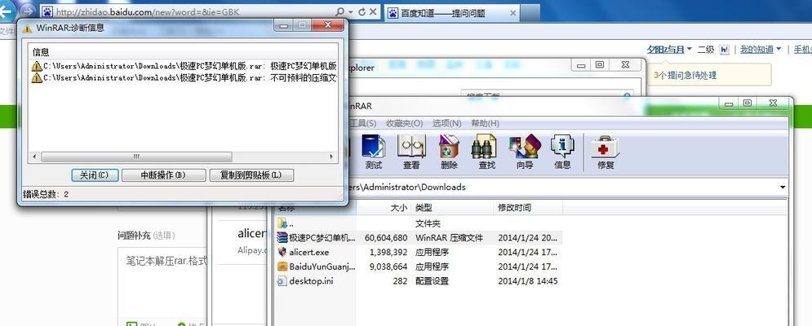Click the 关闭(C) button in the diagnostic dialog
Screen dimensions: 812x326
(x=95, y=175)
